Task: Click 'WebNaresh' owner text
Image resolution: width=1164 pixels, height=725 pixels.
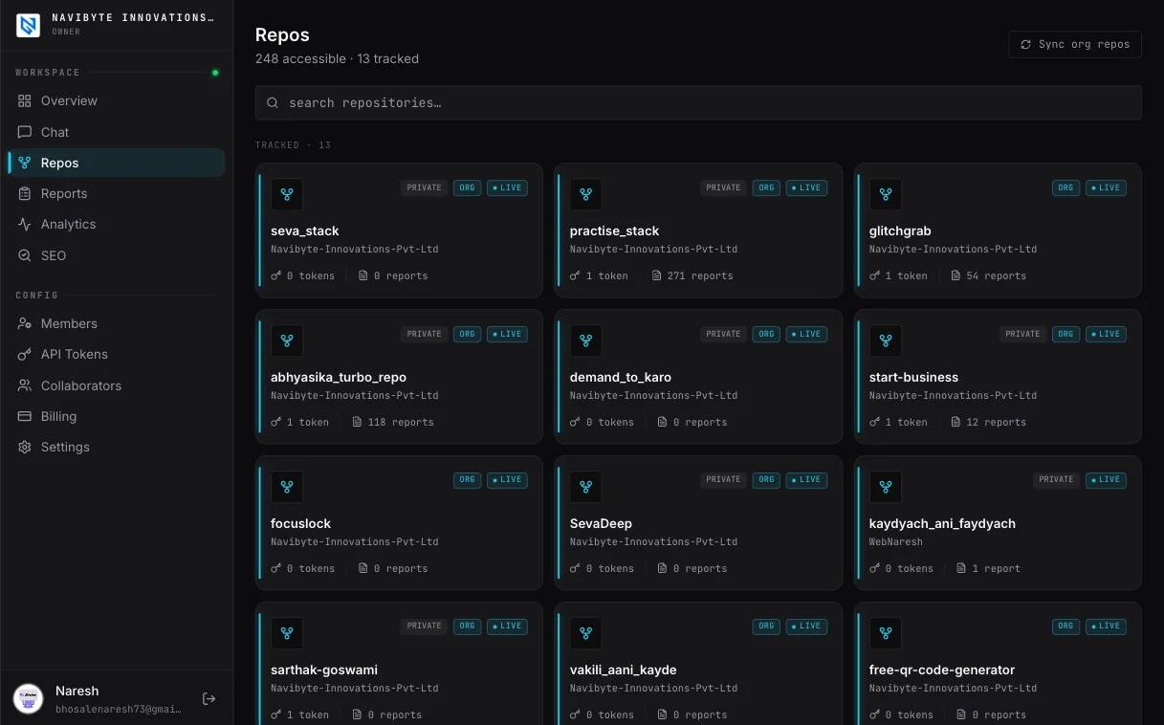Action: 896,541
